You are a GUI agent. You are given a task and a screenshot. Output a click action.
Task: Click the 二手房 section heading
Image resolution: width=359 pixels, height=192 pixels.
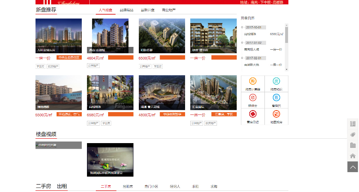(x=43, y=186)
